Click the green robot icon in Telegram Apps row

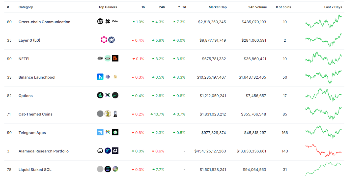click(x=115, y=132)
